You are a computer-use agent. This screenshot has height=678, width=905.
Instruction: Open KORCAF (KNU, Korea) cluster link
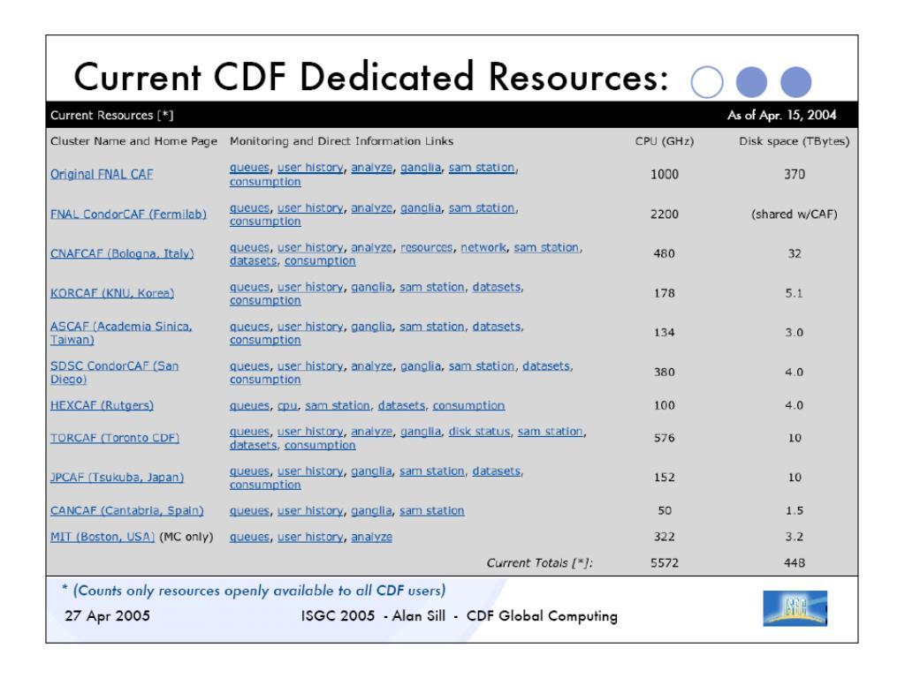(x=112, y=293)
